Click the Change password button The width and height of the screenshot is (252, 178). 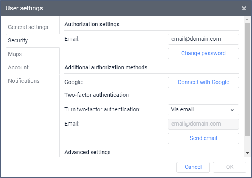coord(203,53)
